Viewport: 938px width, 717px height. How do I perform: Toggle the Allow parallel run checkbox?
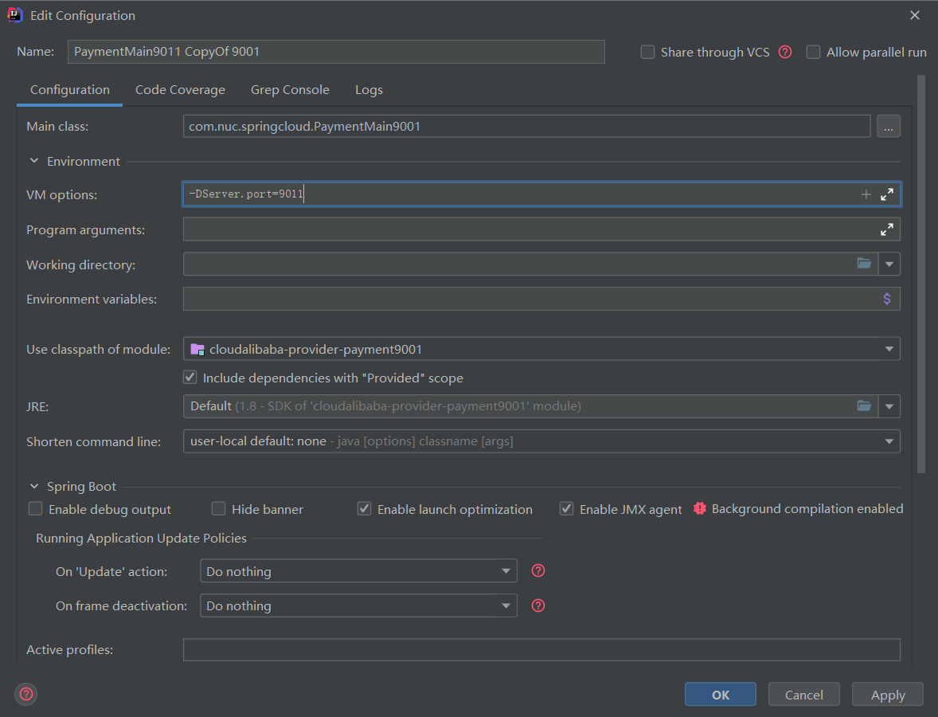pos(813,52)
